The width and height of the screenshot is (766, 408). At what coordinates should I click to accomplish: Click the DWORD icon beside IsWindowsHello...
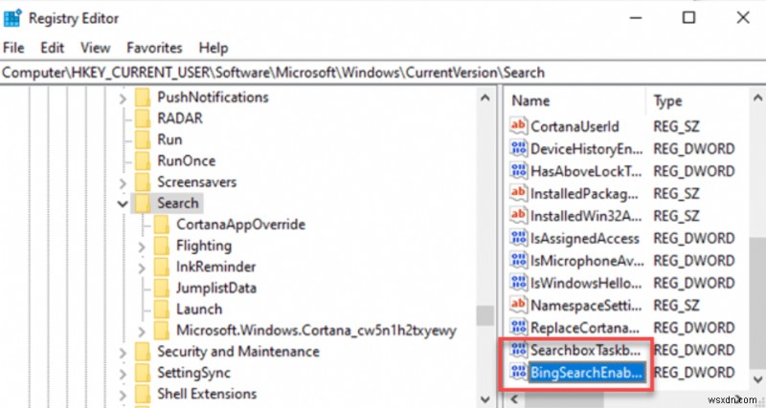point(518,283)
